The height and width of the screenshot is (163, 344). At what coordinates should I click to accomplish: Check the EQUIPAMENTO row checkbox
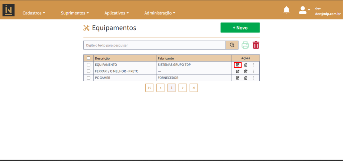[88, 65]
